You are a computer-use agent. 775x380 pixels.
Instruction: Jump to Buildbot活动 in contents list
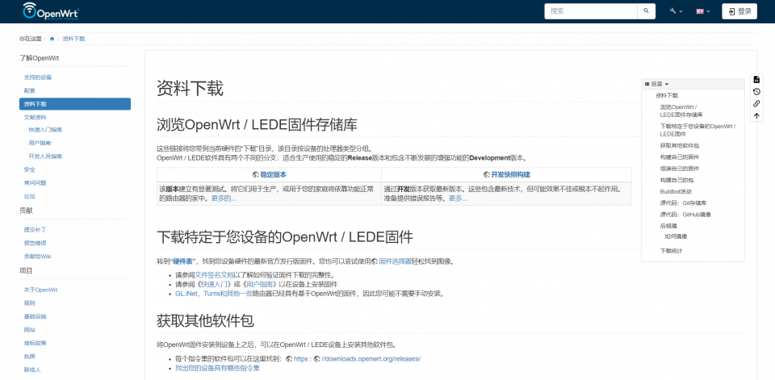pyautogui.click(x=676, y=192)
